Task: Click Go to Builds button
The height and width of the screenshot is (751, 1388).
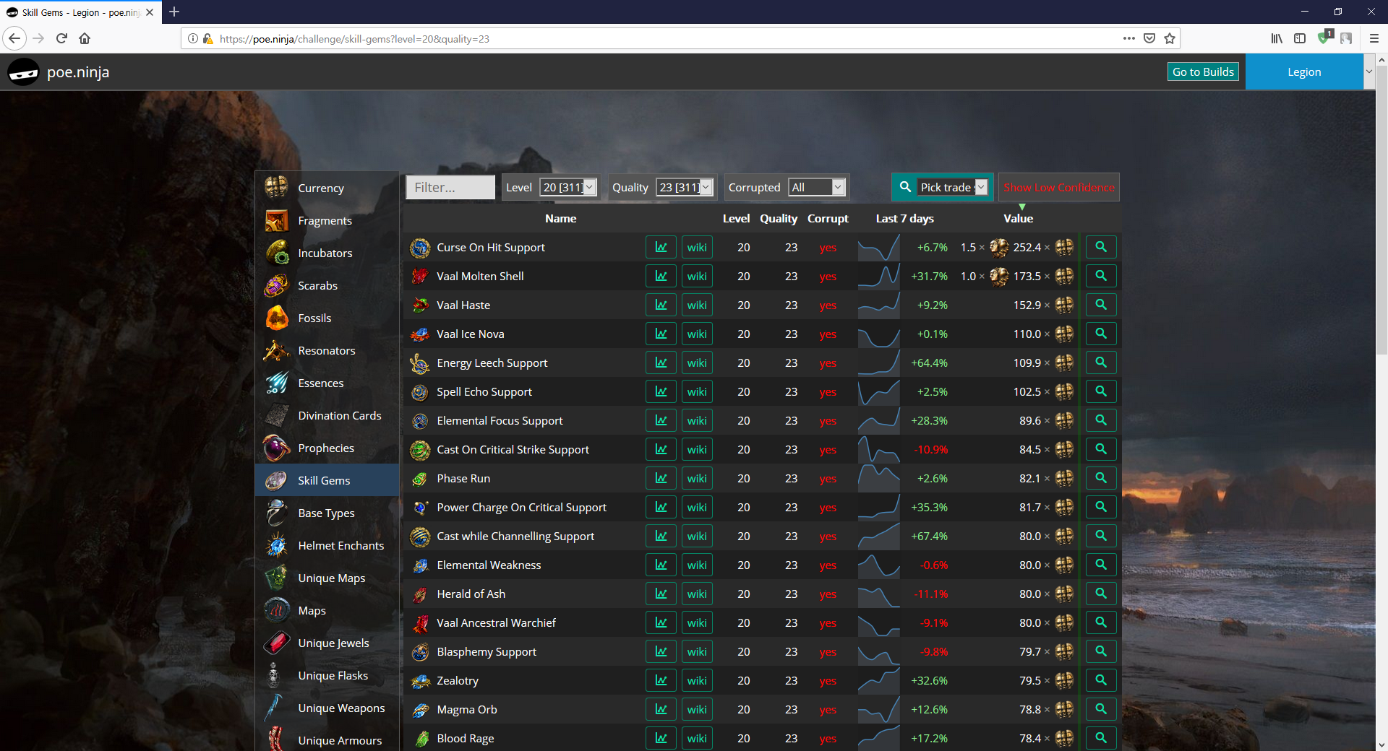Action: tap(1203, 71)
